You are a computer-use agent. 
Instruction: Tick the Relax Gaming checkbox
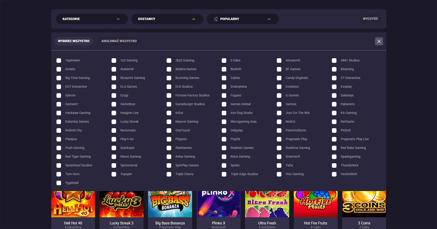pyautogui.click(x=169, y=157)
